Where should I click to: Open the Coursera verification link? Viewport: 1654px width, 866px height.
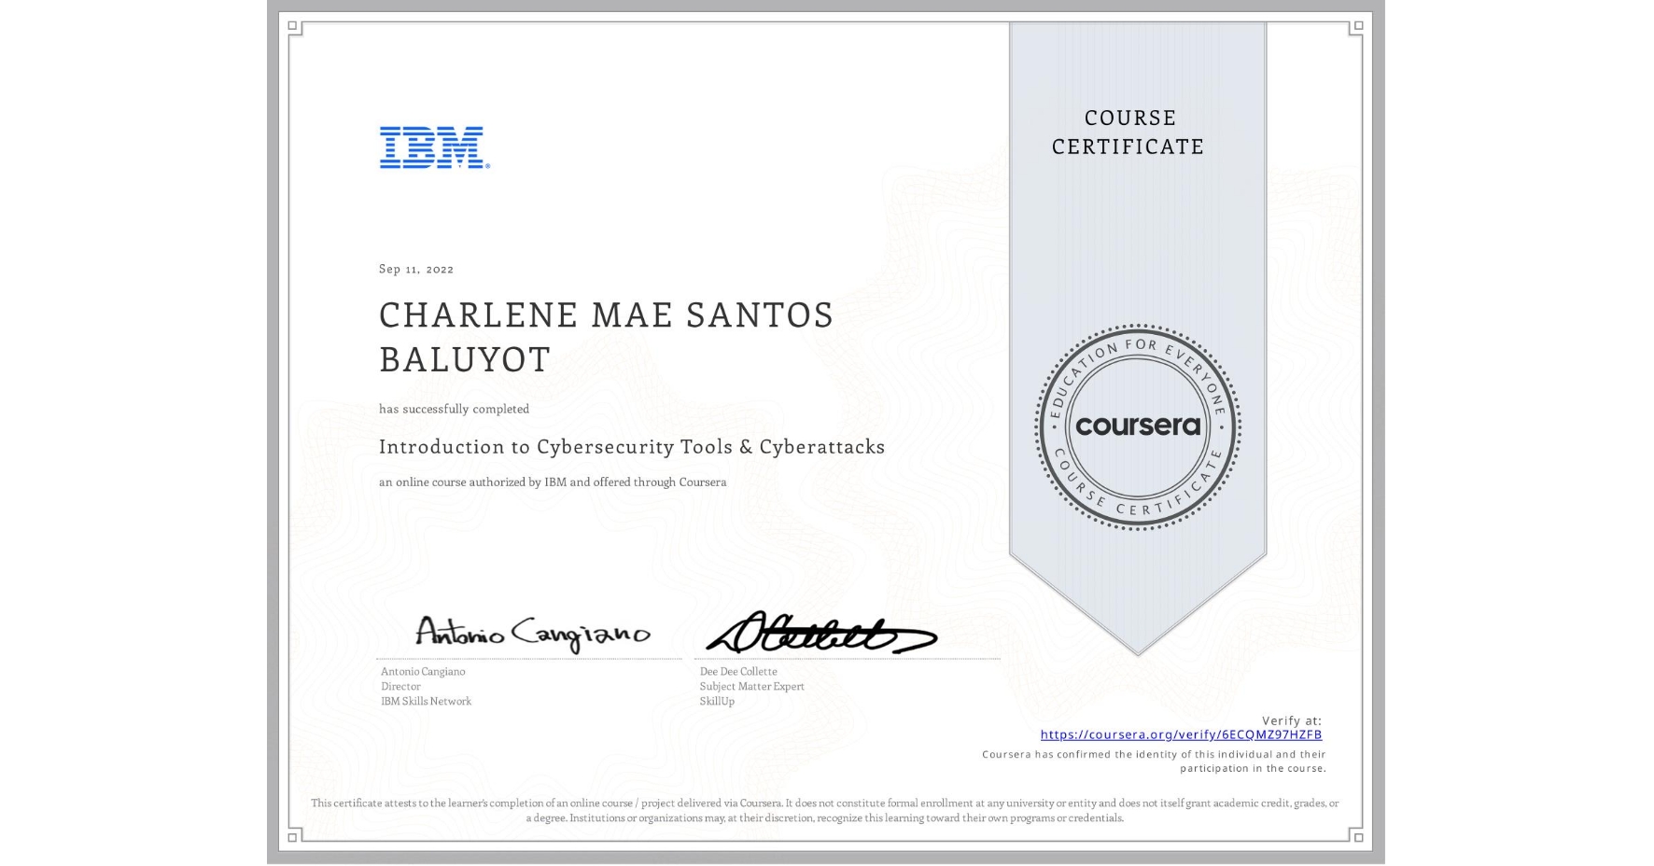click(1181, 734)
